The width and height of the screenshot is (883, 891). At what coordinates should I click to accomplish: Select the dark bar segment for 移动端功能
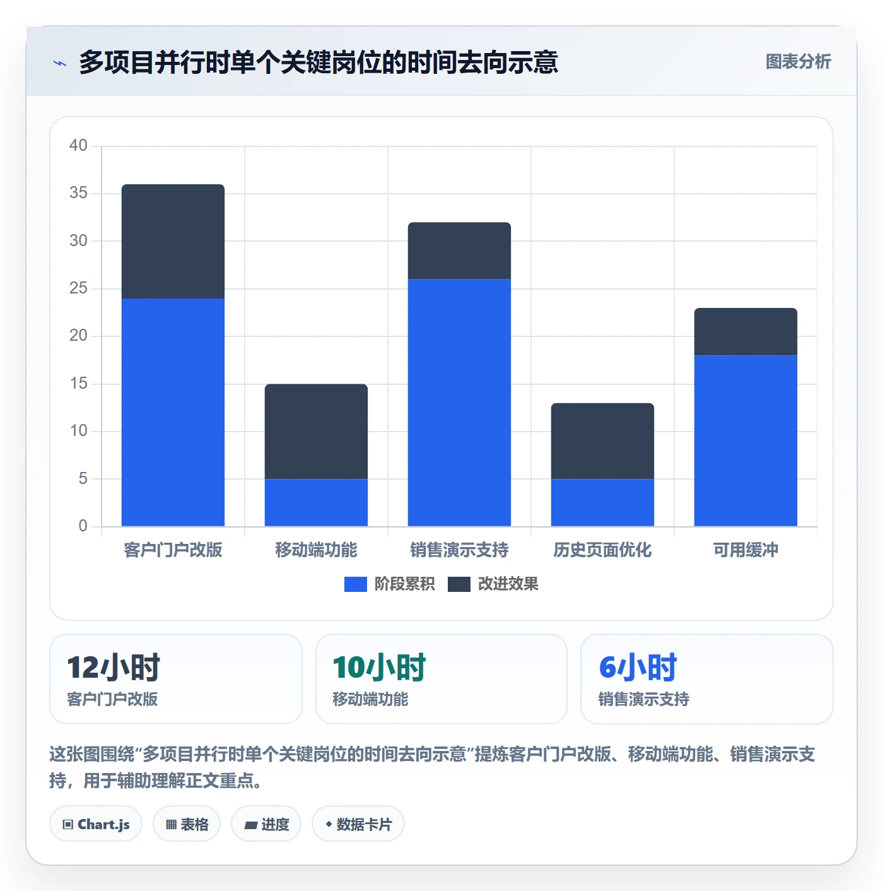(x=316, y=432)
